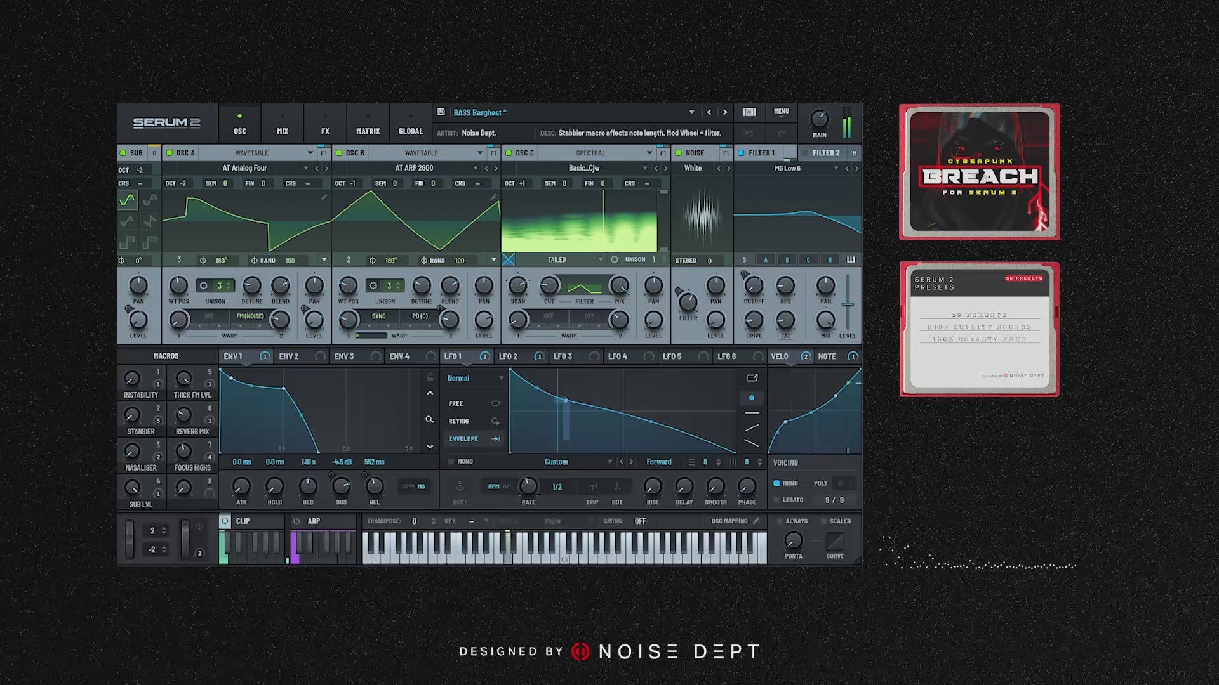1219x685 pixels.
Task: Toggle the OSC C enable switch
Action: pos(509,153)
